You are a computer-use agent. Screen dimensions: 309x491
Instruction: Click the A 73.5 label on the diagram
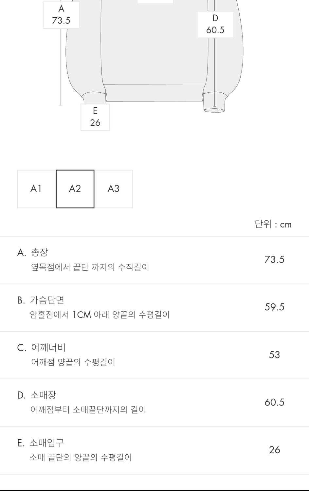(61, 15)
